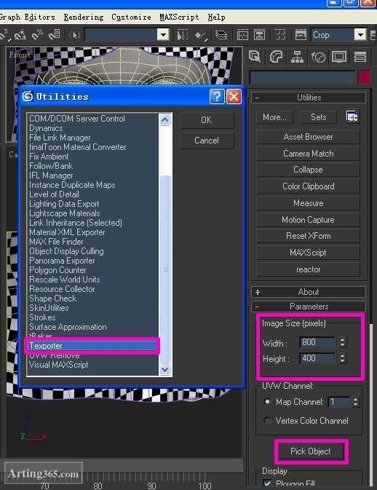Select Resource Collector in the list
The height and width of the screenshot is (490, 377).
point(62,289)
